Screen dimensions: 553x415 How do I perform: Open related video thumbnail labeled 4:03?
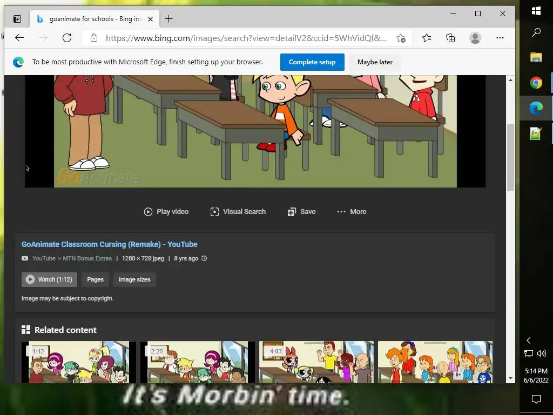coord(316,362)
